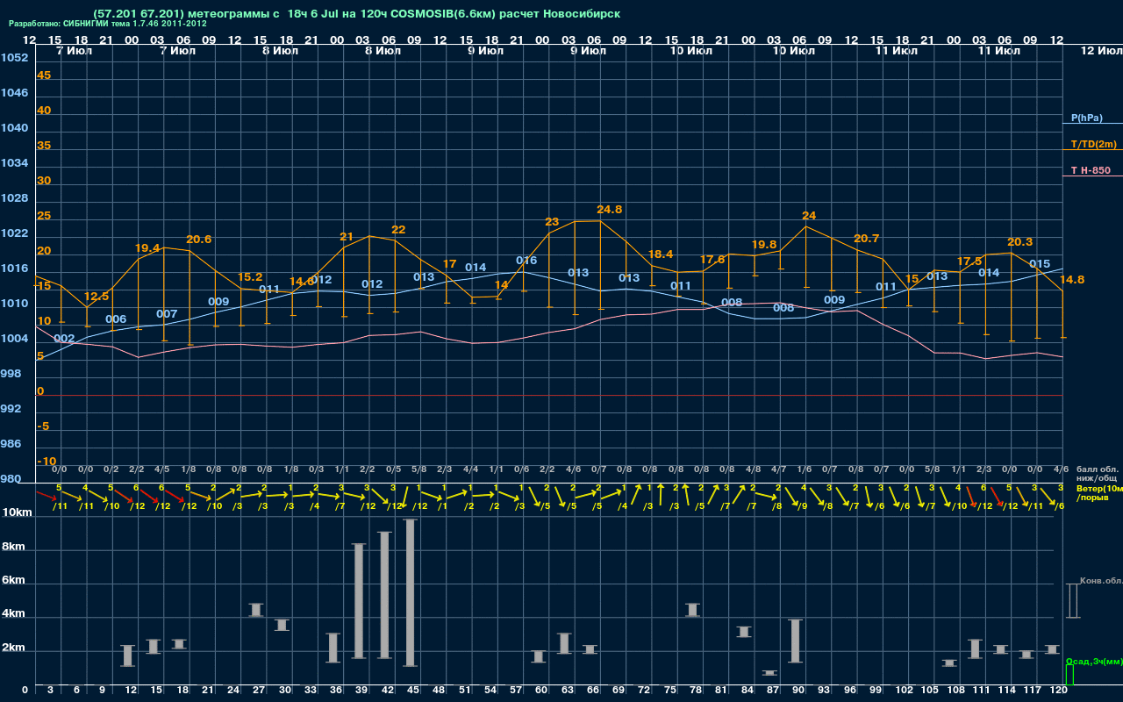
Task: Click the 015 pressure value
Action: [x=1040, y=264]
